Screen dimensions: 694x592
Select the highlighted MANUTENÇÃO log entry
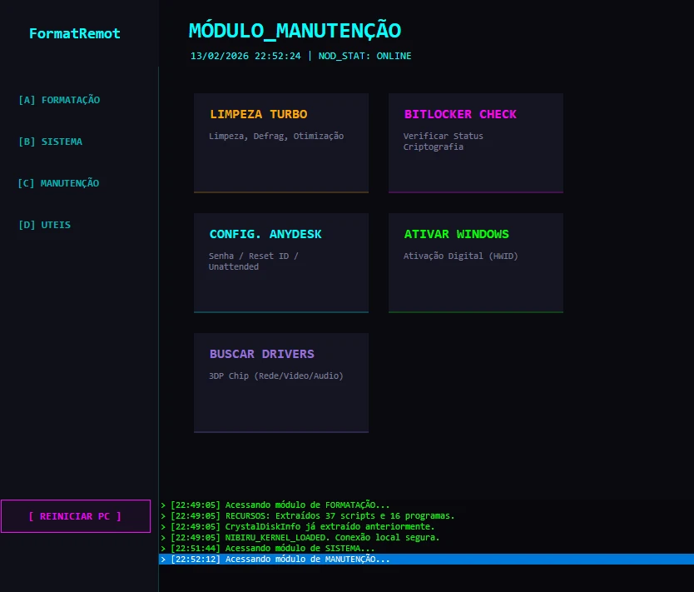click(x=280, y=560)
